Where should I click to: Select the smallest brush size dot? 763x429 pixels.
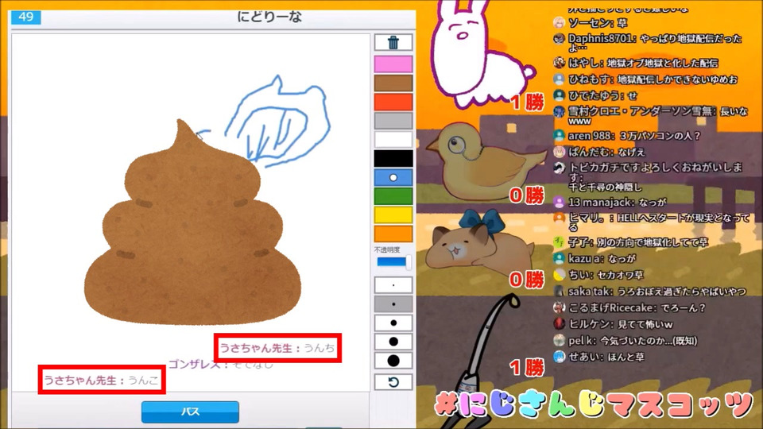click(x=393, y=285)
